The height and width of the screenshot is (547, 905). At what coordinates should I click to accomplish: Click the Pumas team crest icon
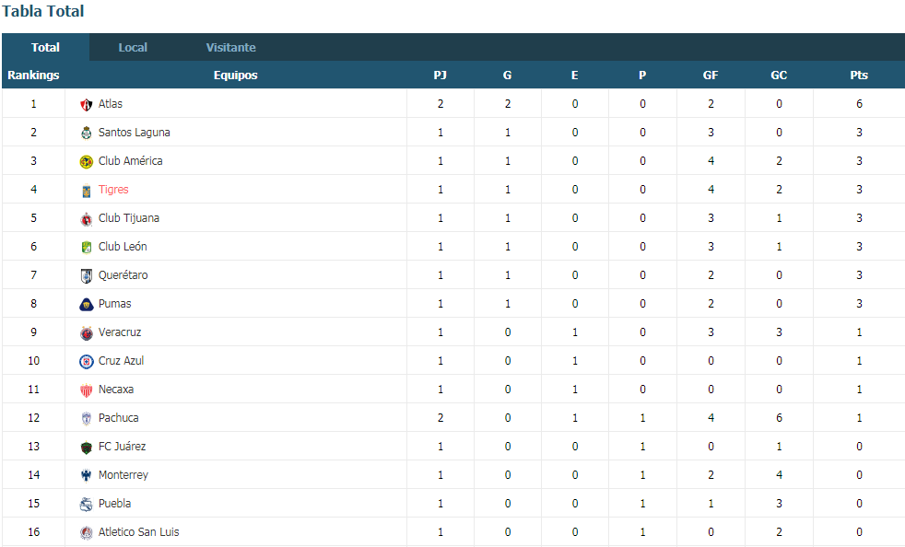(x=86, y=305)
